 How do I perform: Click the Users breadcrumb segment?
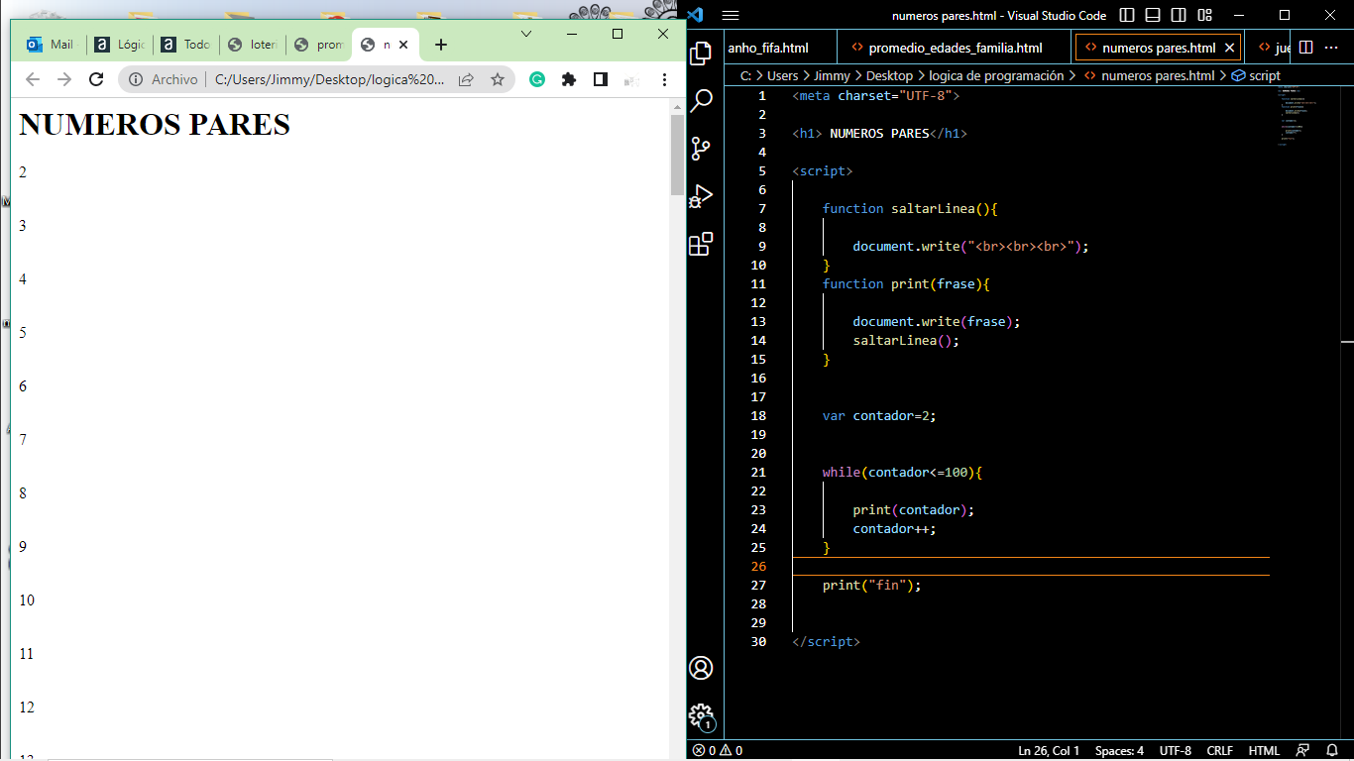[x=782, y=75]
